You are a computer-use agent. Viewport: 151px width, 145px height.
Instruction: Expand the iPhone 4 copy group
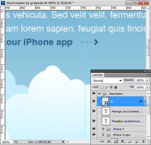pyautogui.click(x=103, y=135)
